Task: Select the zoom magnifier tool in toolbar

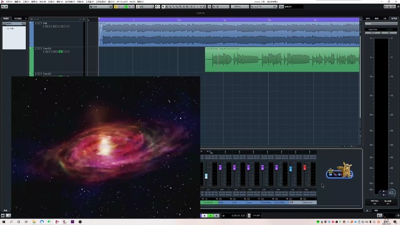Action: 179,6
